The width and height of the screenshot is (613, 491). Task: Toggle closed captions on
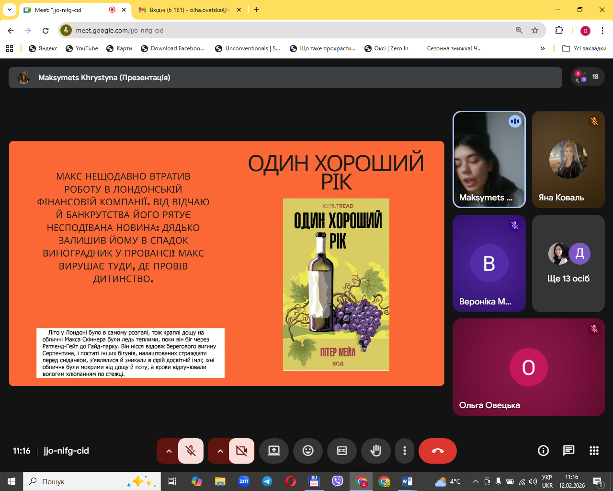[x=342, y=451]
